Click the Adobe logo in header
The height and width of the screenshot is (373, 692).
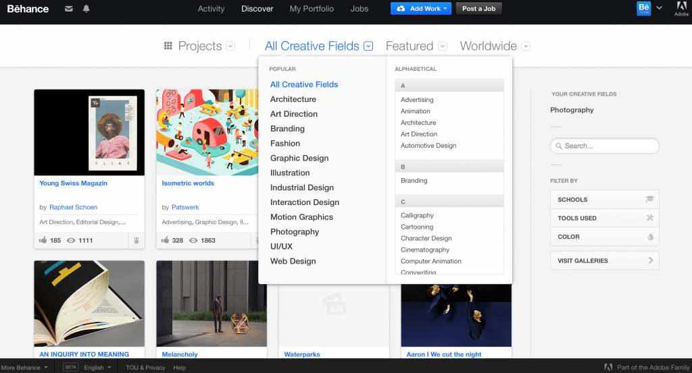coord(681,8)
